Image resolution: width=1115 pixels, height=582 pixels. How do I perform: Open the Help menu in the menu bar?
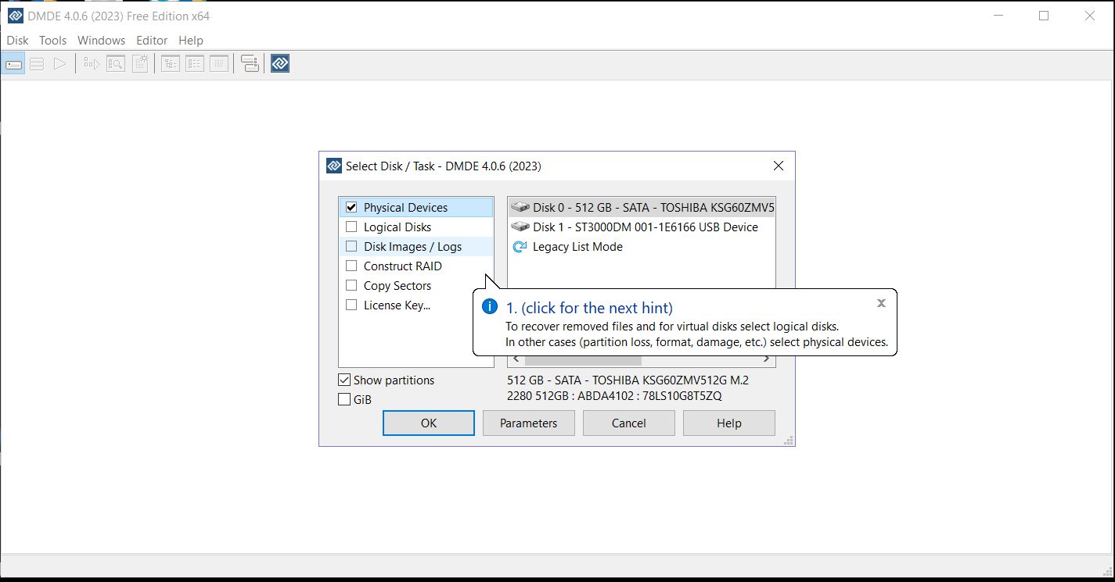coord(191,41)
